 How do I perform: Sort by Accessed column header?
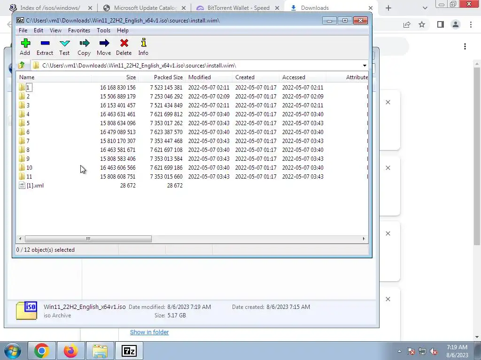tap(303, 77)
